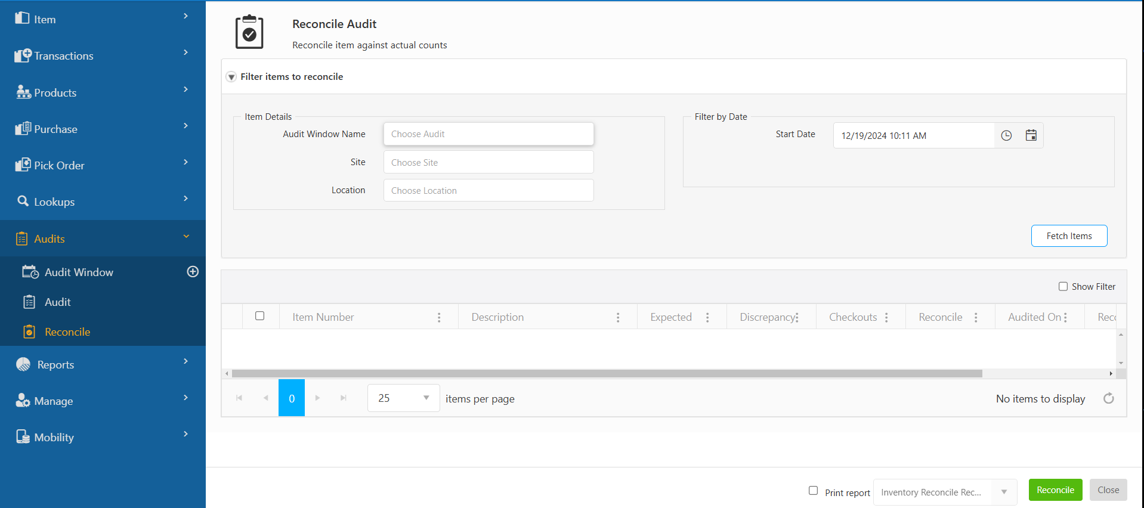Click the Products sidebar icon

(x=23, y=92)
